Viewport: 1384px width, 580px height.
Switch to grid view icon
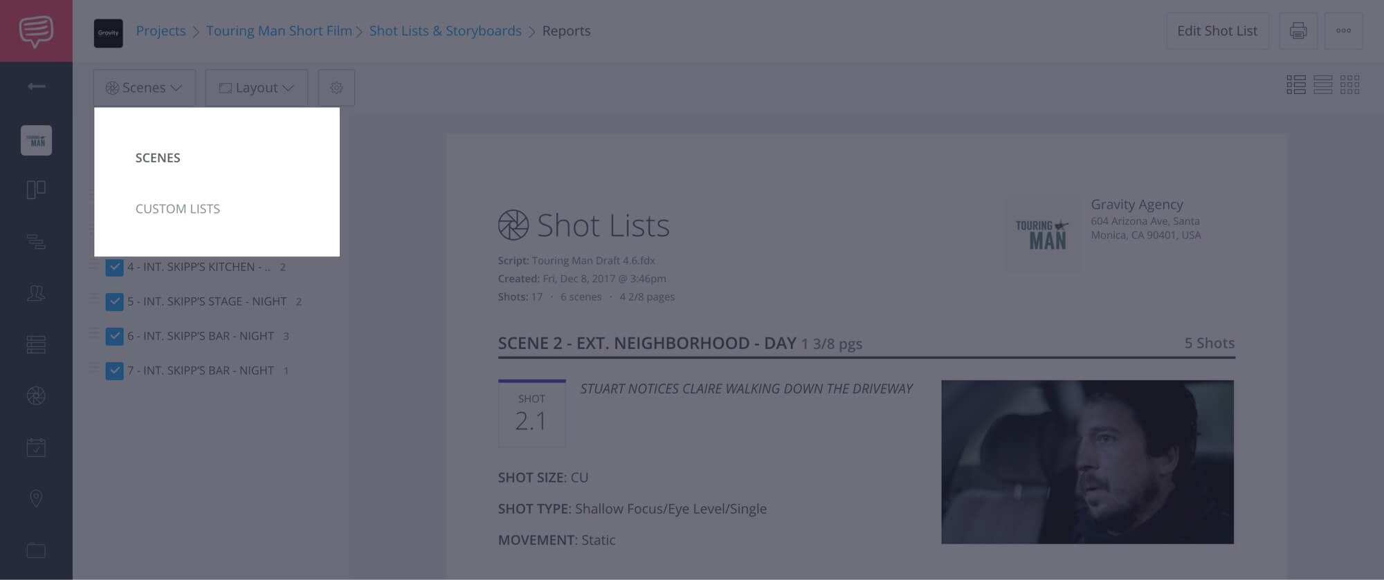point(1350,85)
